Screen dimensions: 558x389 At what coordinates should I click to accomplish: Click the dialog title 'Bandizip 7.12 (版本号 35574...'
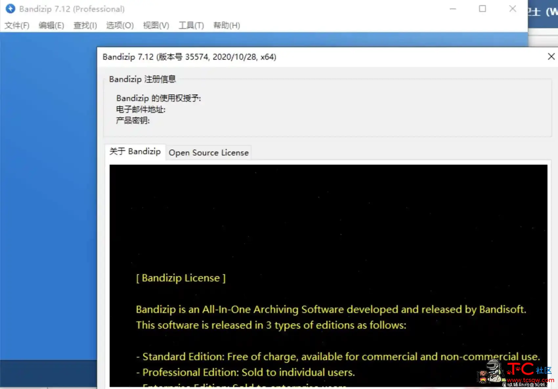(x=189, y=57)
